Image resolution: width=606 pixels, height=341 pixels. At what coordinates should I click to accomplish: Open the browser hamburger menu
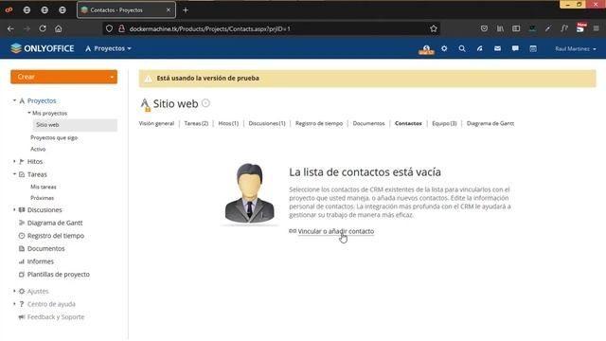(596, 28)
